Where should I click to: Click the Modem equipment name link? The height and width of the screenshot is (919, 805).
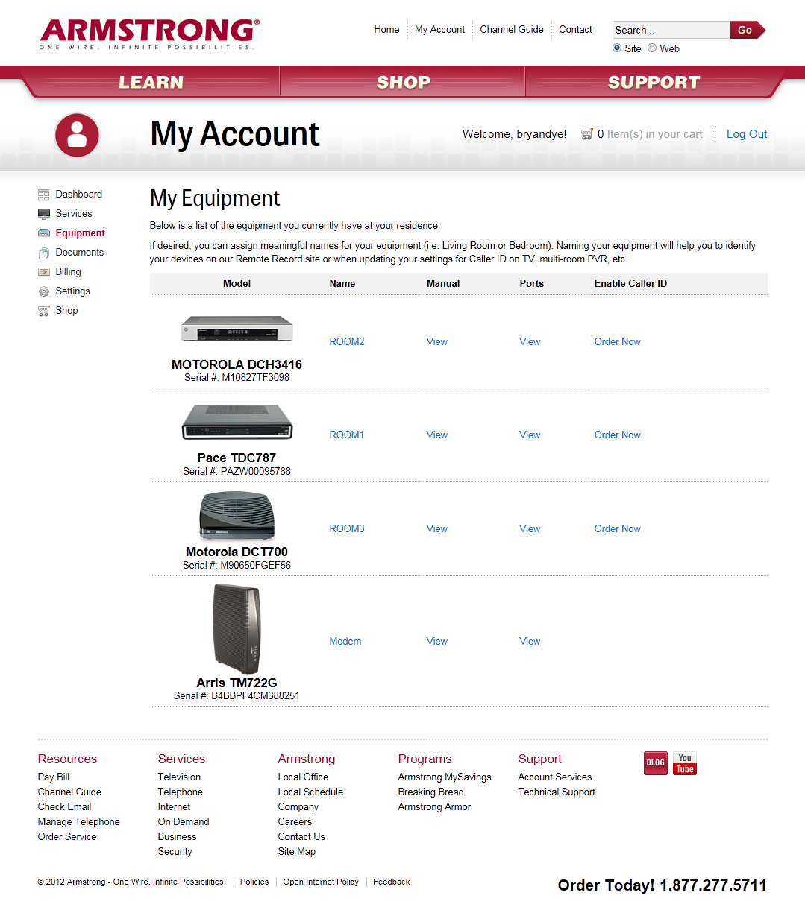(x=345, y=642)
